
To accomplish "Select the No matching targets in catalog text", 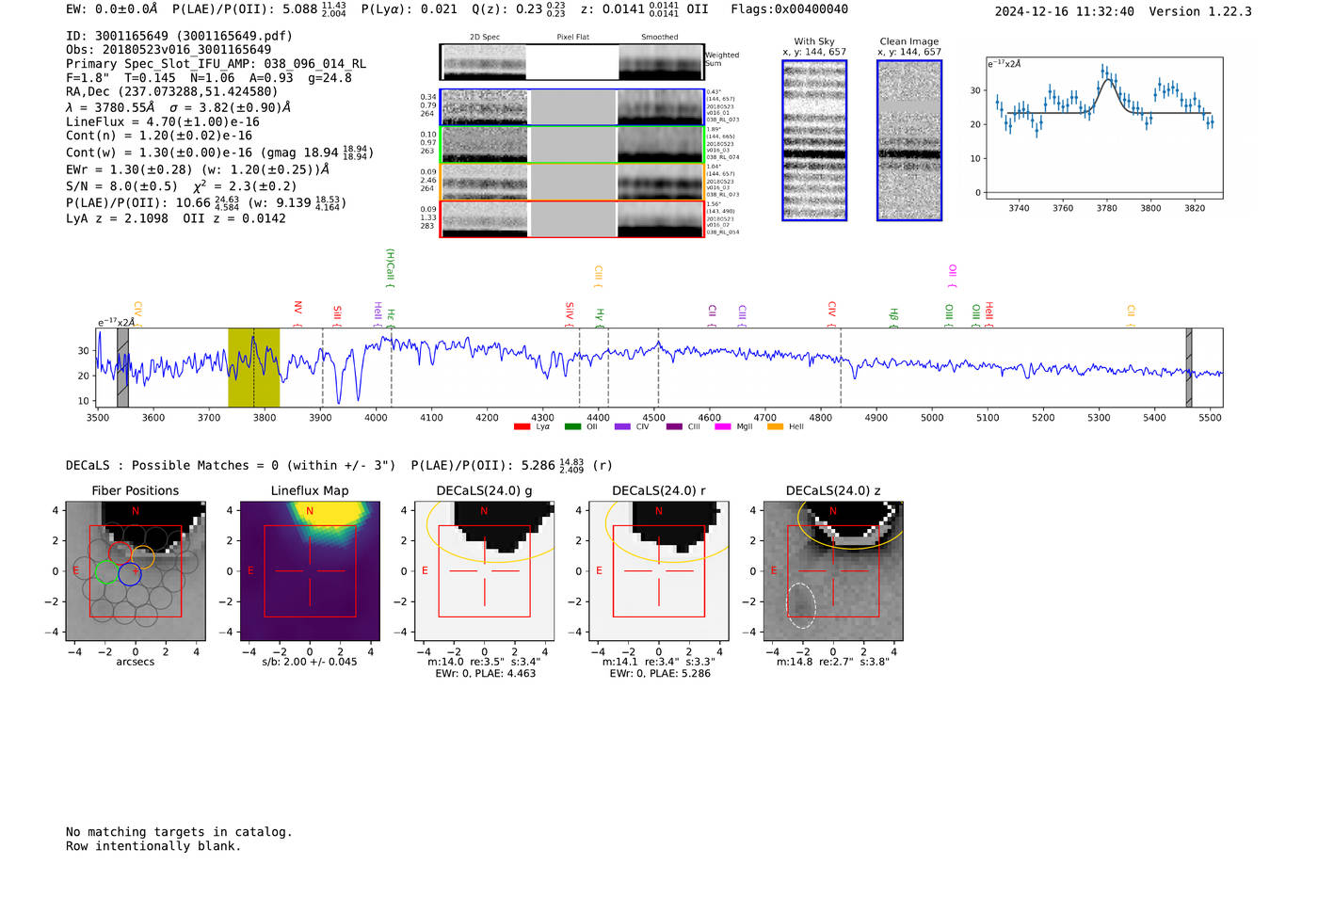I will click(x=179, y=832).
